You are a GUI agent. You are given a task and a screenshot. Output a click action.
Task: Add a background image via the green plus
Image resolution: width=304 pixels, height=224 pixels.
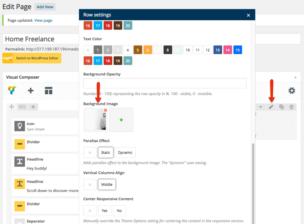pyautogui.click(x=121, y=120)
